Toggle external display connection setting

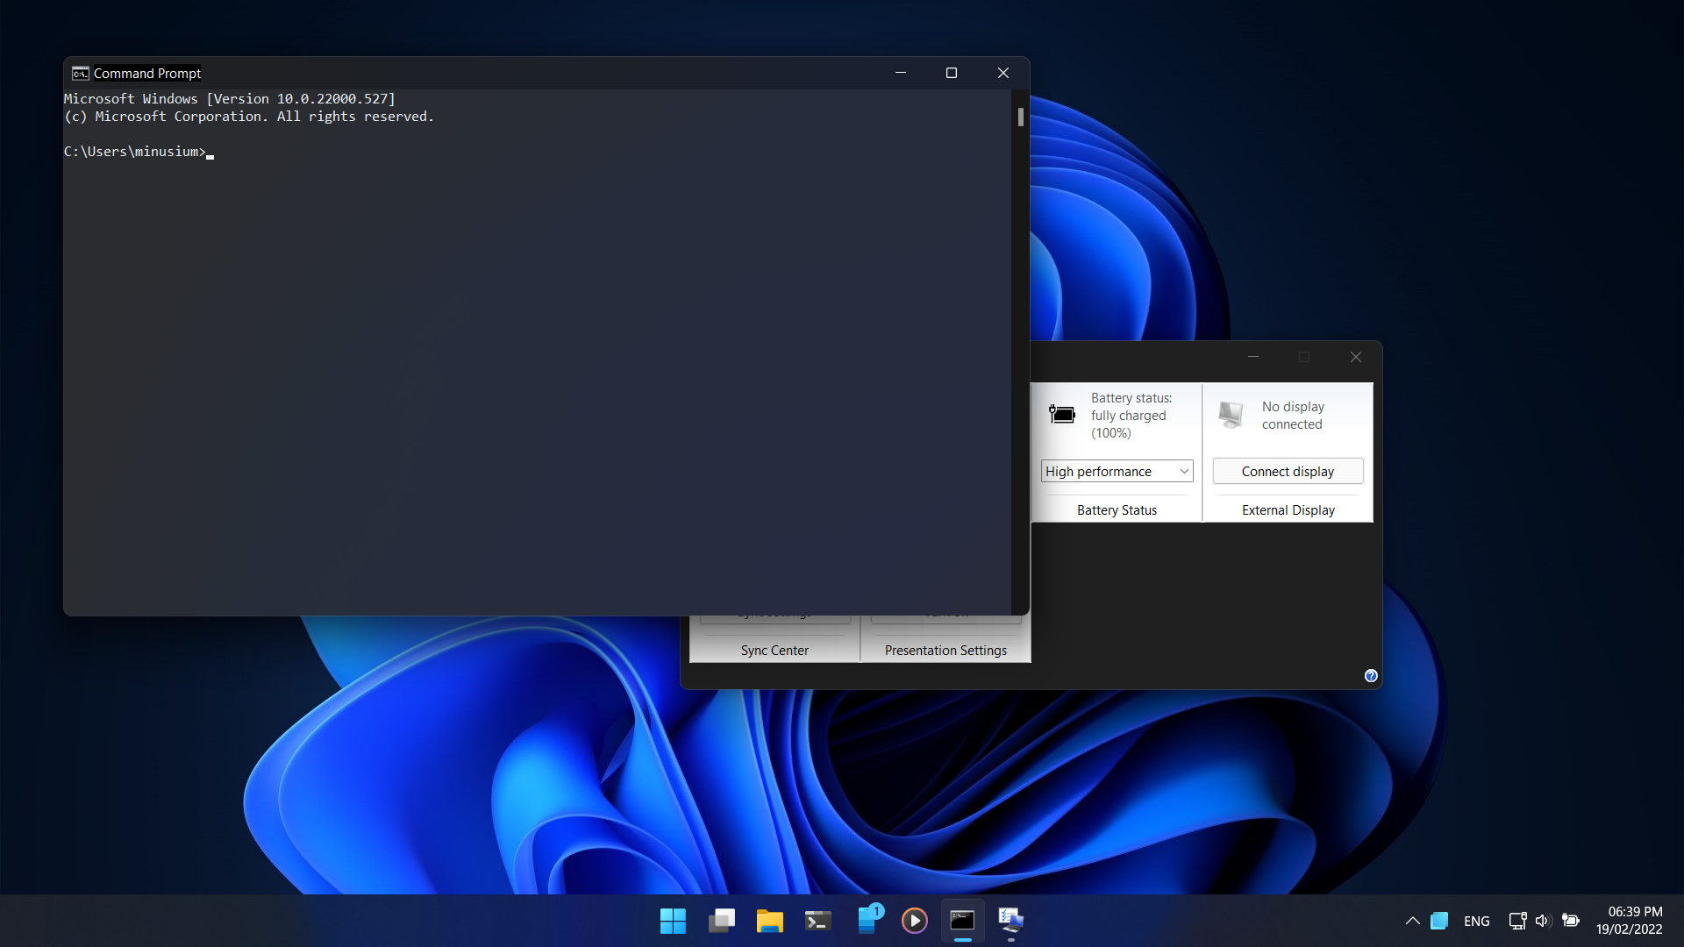coord(1288,471)
